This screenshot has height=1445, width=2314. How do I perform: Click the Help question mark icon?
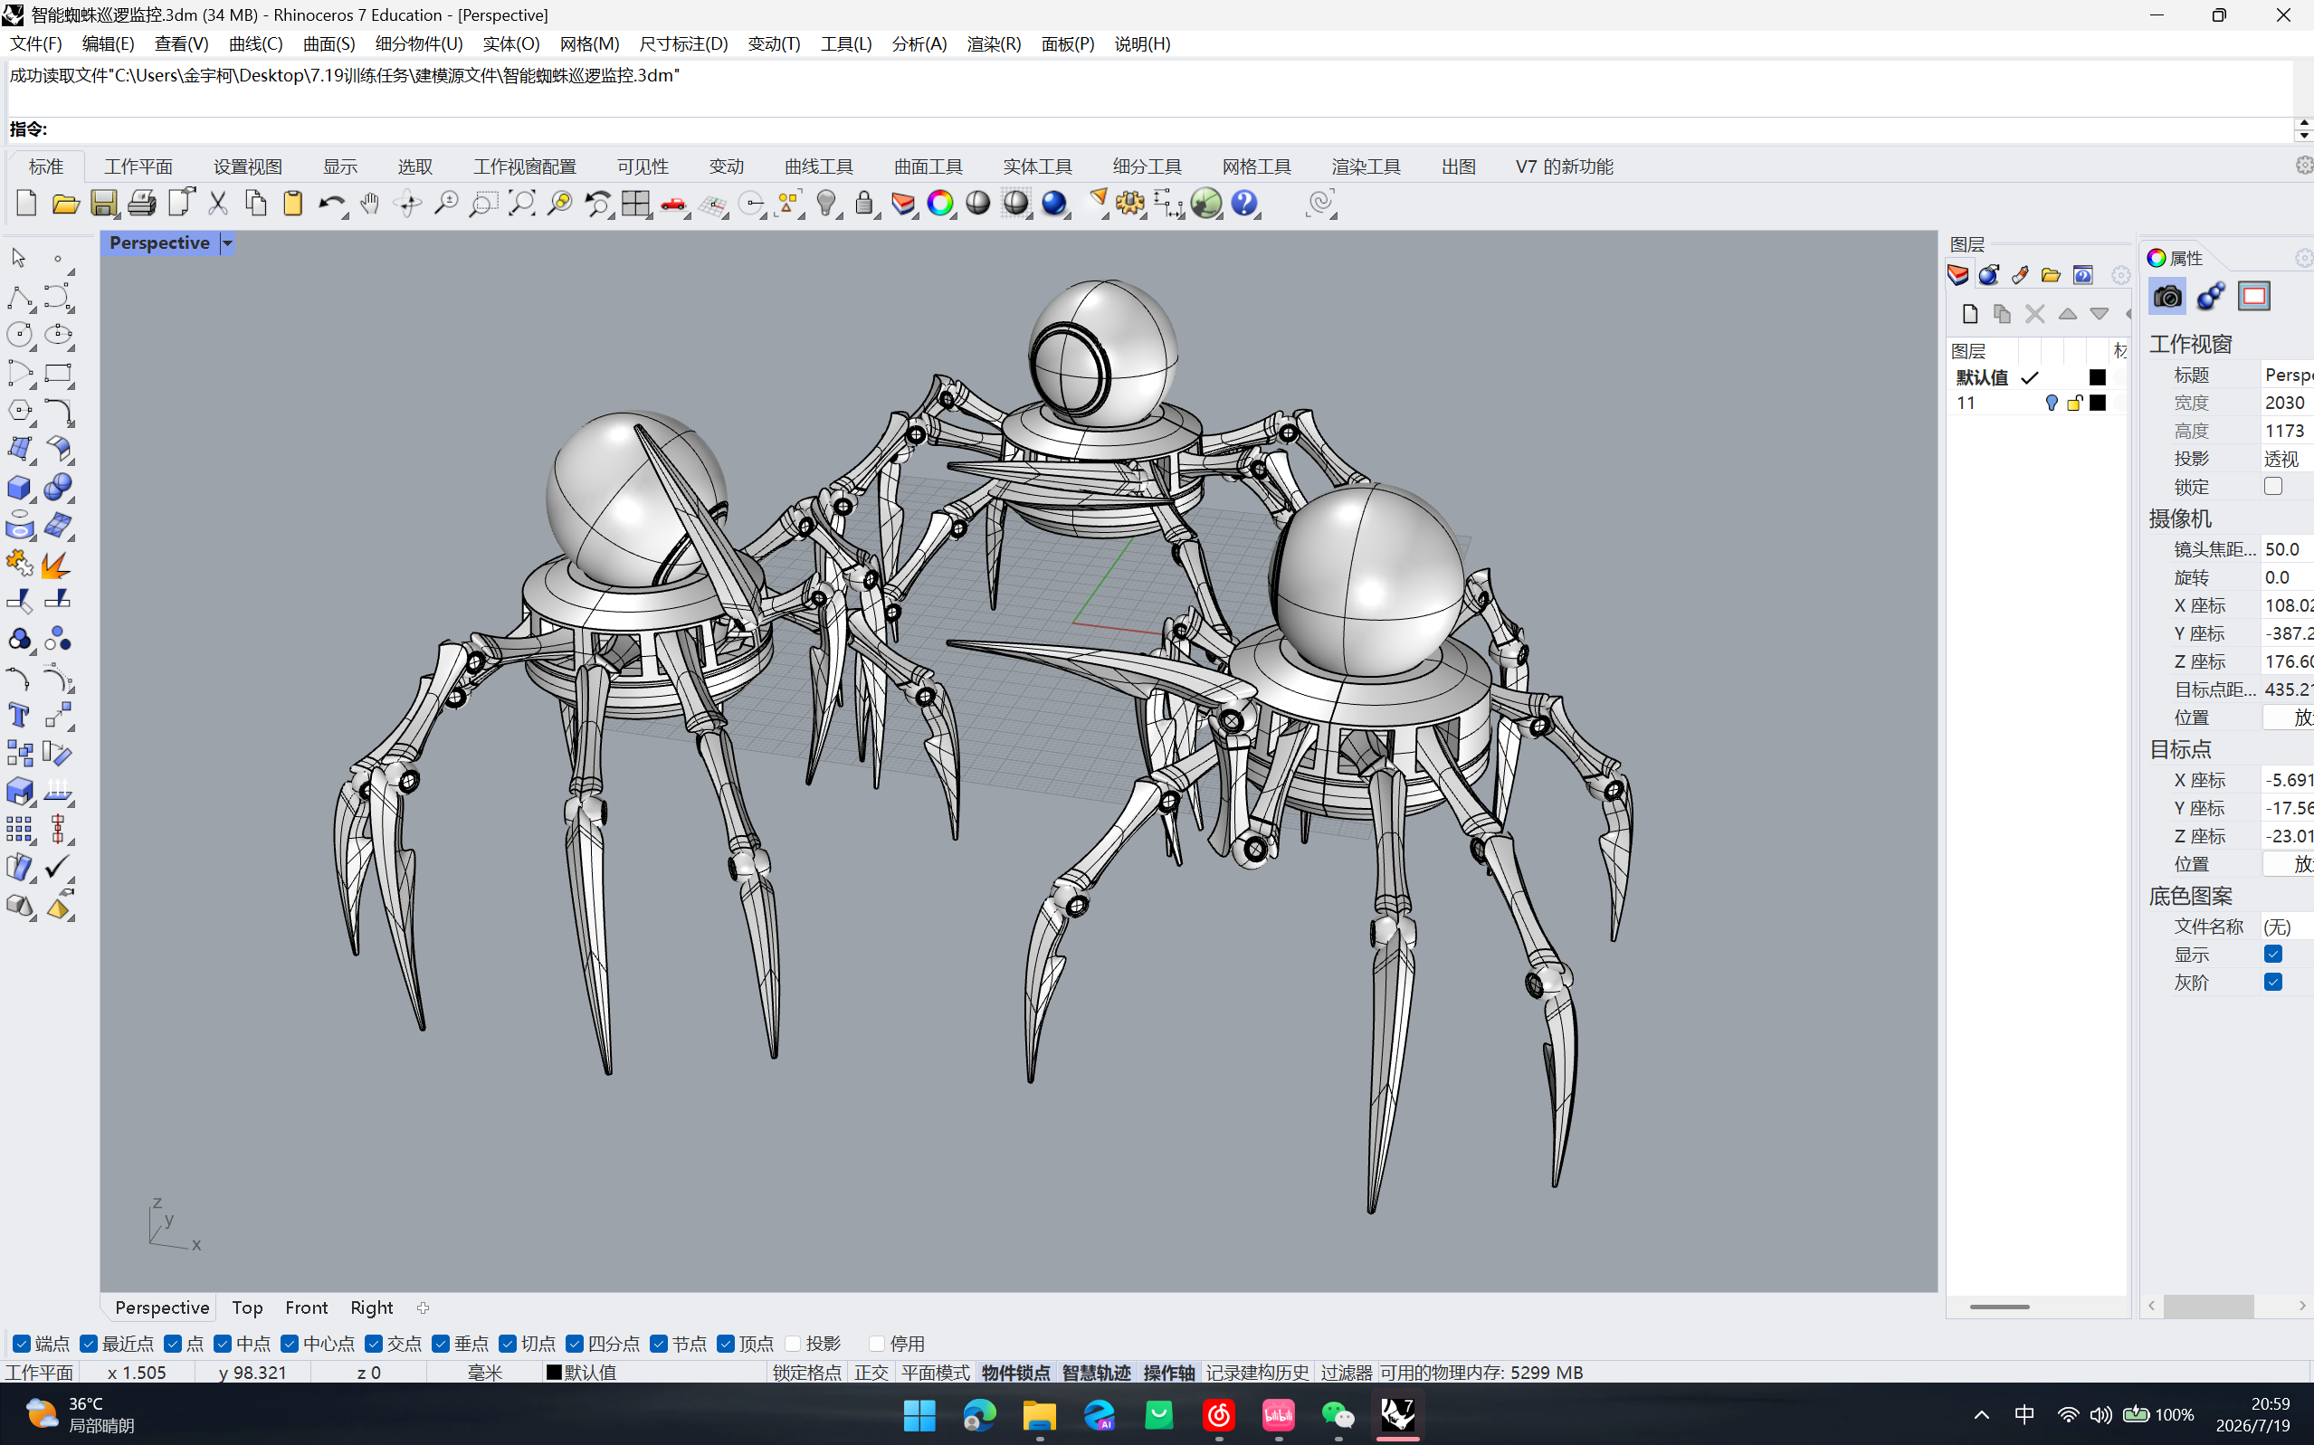click(x=1244, y=204)
